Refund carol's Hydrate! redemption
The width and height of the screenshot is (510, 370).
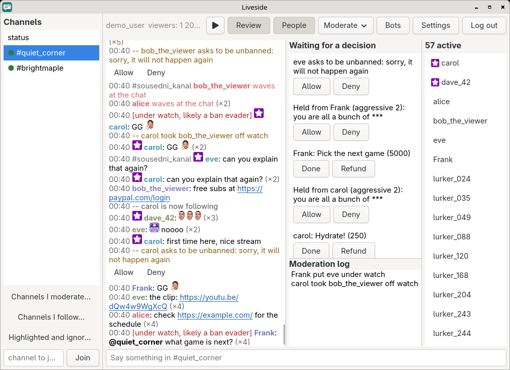(353, 251)
